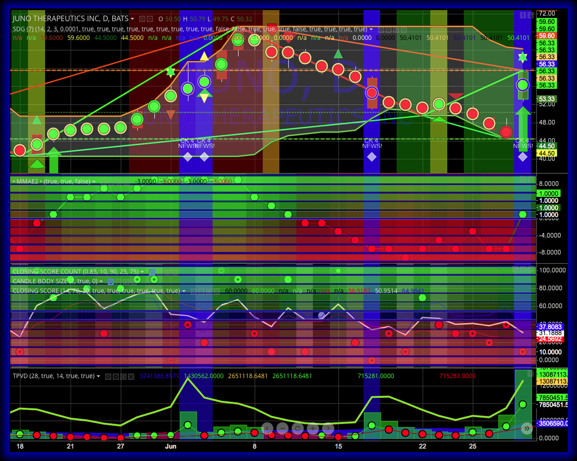Click the 1430562.0000 TPVD value
Viewport: 577px width, 461px height.
coord(204,376)
